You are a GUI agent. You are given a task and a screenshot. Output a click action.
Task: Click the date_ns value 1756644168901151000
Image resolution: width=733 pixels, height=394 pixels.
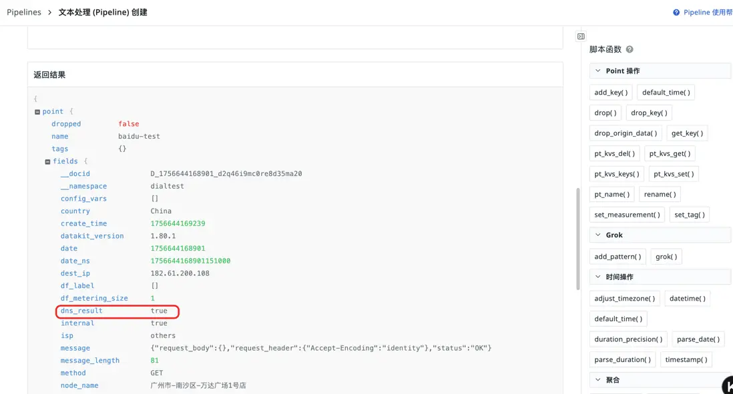(x=190, y=261)
